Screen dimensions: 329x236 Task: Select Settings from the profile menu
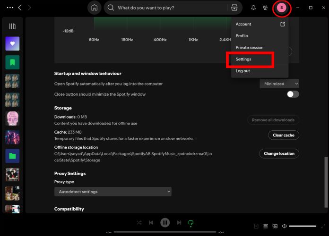point(243,59)
